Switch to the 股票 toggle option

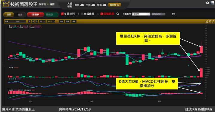tap(9, 15)
